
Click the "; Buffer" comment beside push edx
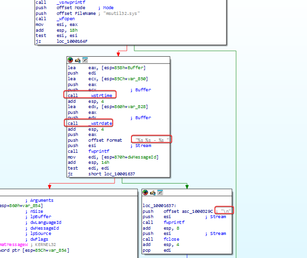tap(141, 118)
